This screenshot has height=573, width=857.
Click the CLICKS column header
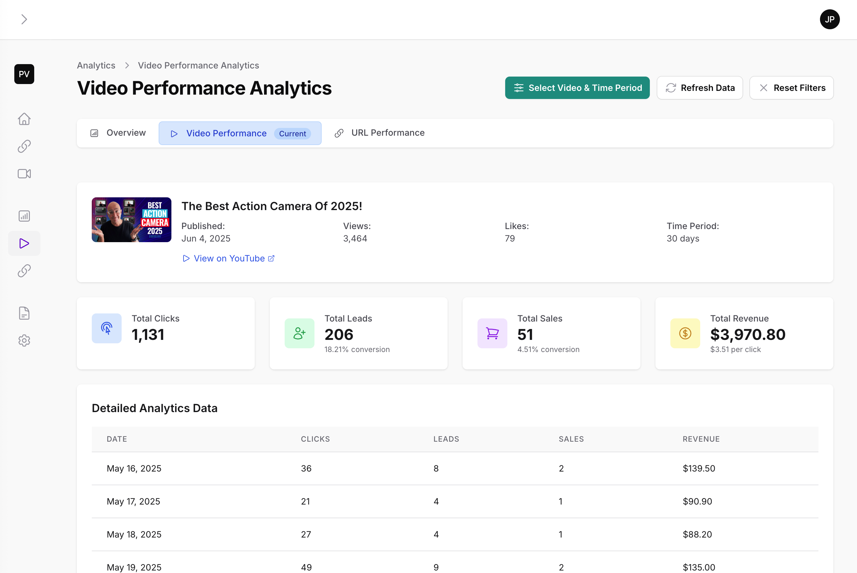pos(315,439)
